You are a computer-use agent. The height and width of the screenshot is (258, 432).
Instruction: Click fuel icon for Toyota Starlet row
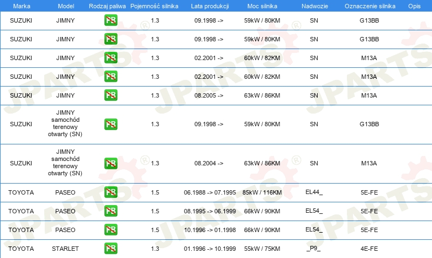(x=110, y=249)
